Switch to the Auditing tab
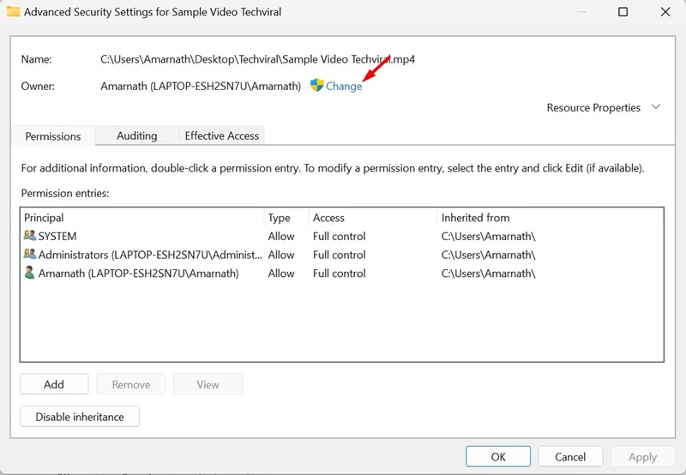 click(136, 135)
